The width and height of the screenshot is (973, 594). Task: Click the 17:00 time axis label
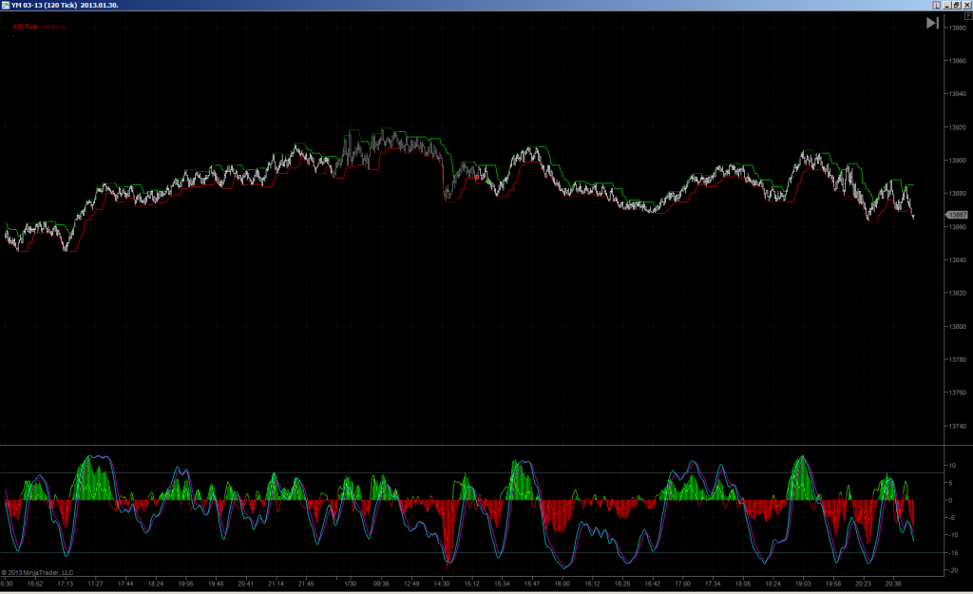tap(682, 584)
